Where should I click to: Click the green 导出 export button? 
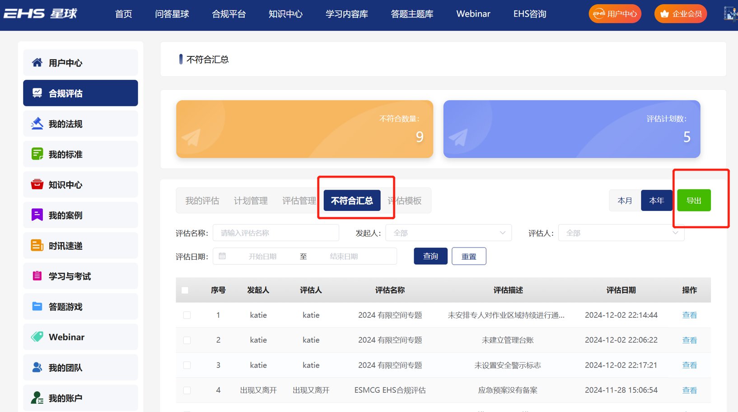(694, 200)
